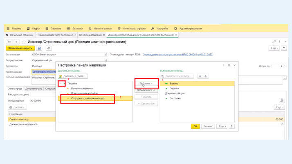Viewport: 292px width, 164px height.
Task: Open the Утверждение штатного расписания link
Action: [x=178, y=54]
